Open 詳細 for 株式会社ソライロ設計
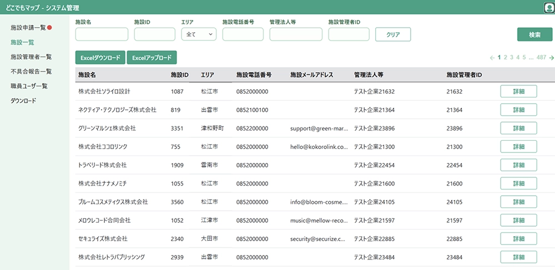 518,91
